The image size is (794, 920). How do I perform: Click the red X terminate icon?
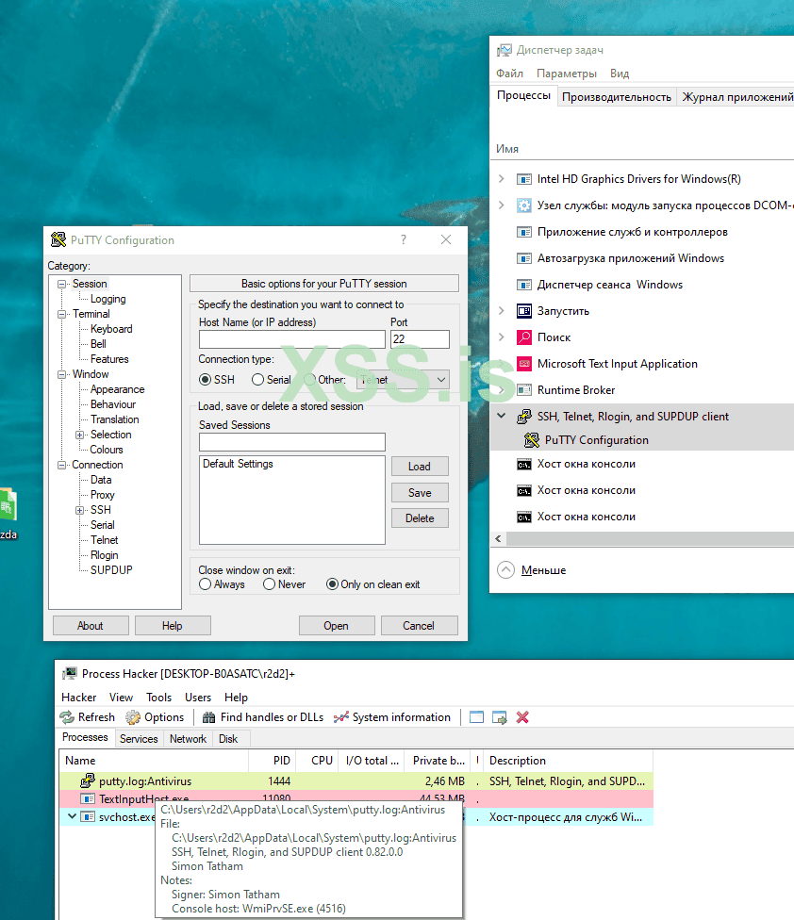[x=522, y=717]
